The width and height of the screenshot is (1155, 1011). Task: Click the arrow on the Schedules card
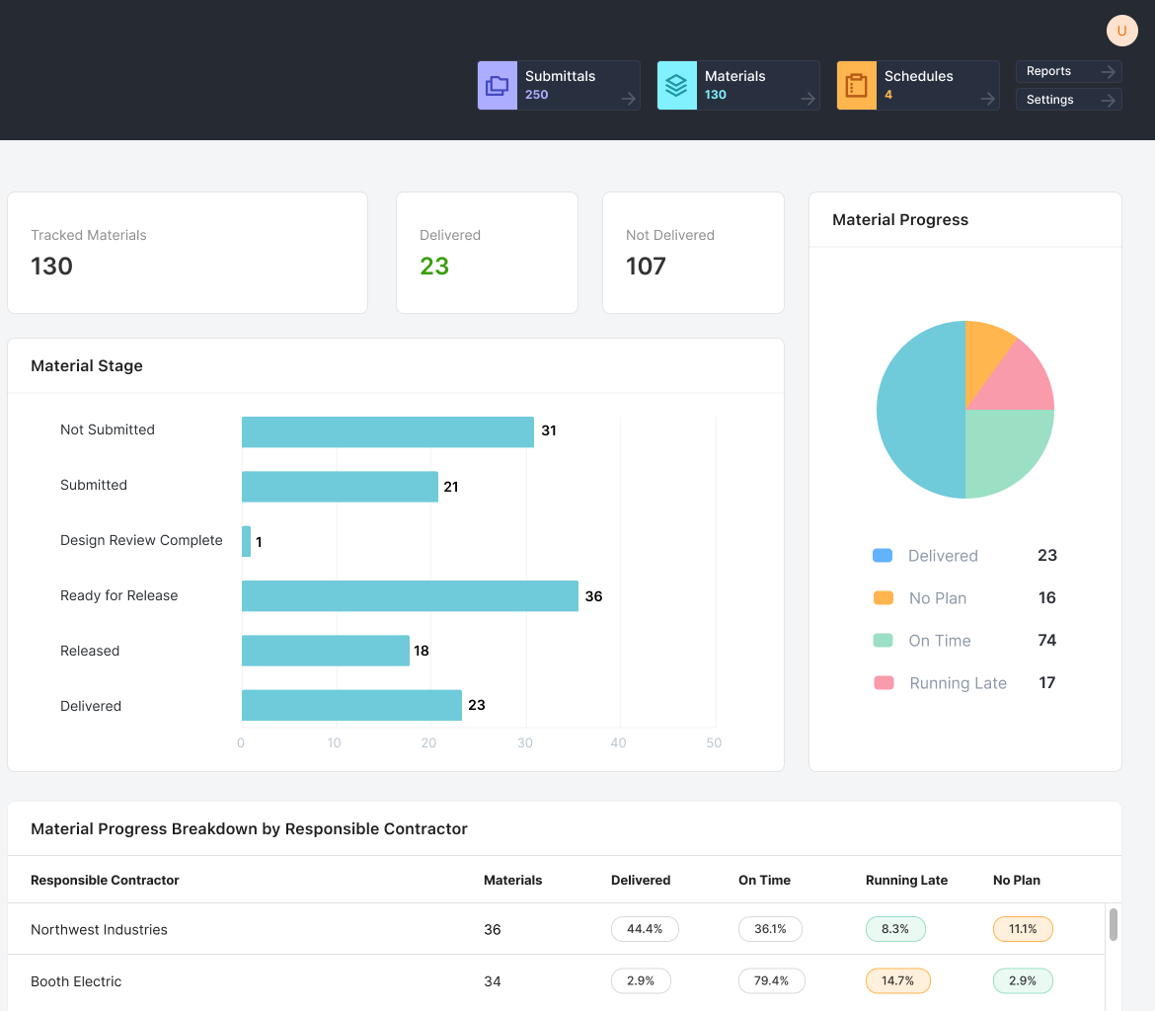(987, 98)
